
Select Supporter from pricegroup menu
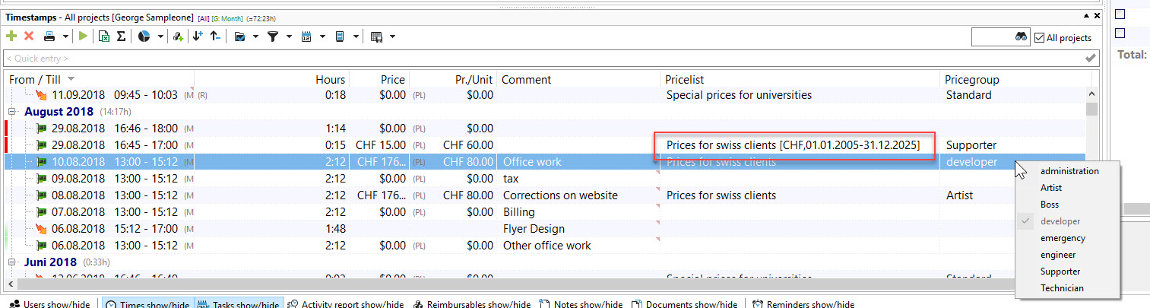1060,271
